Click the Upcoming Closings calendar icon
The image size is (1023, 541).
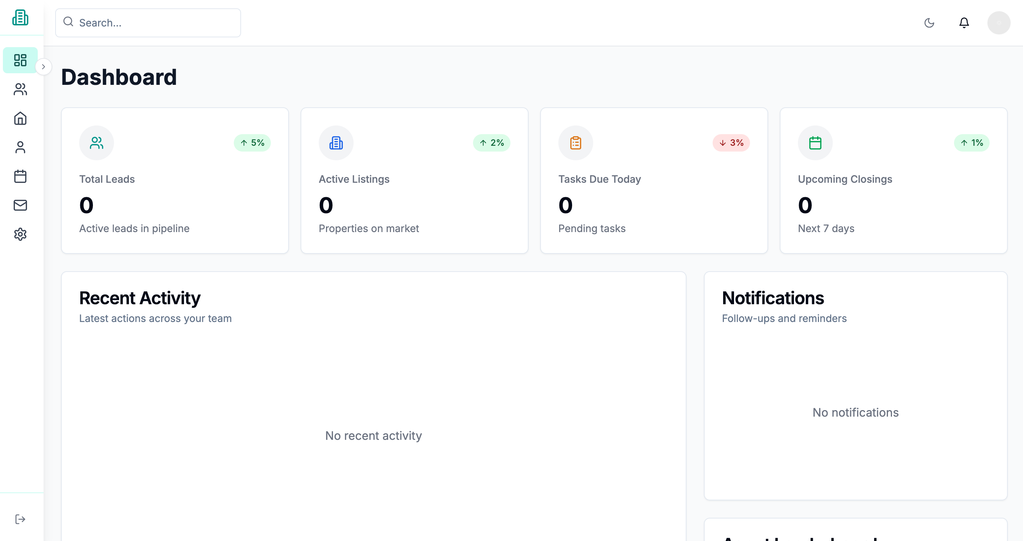click(815, 143)
